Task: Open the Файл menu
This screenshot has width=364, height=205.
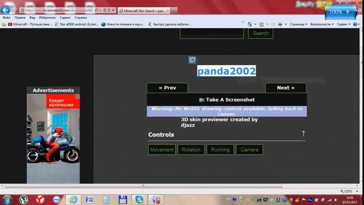Action: [x=6, y=18]
